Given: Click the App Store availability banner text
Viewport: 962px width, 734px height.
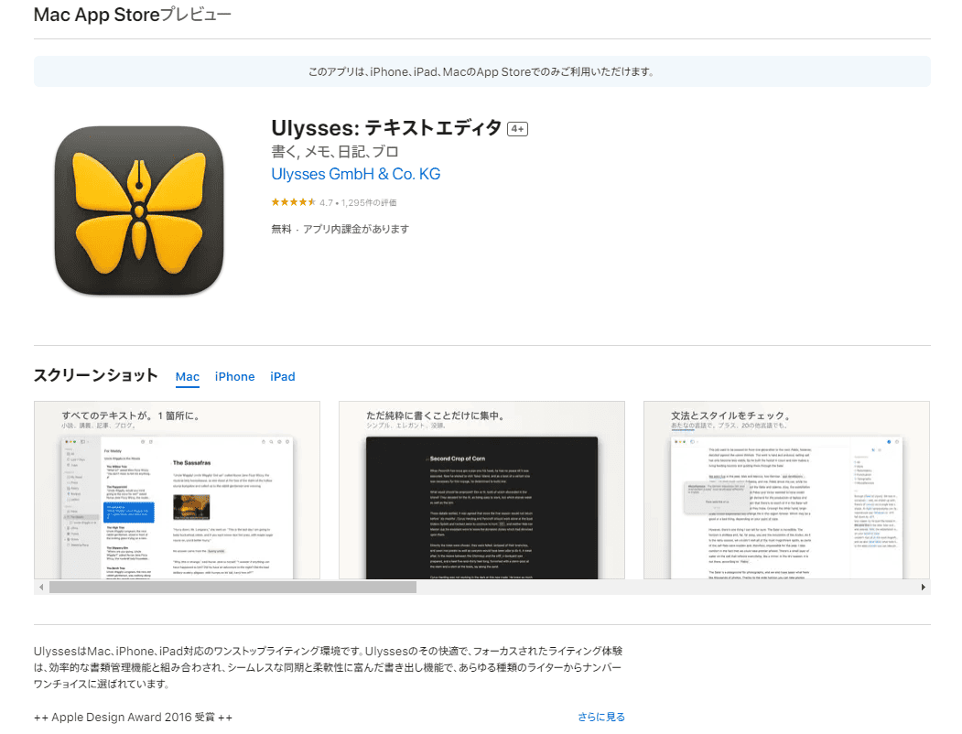Looking at the screenshot, I should tap(481, 71).
